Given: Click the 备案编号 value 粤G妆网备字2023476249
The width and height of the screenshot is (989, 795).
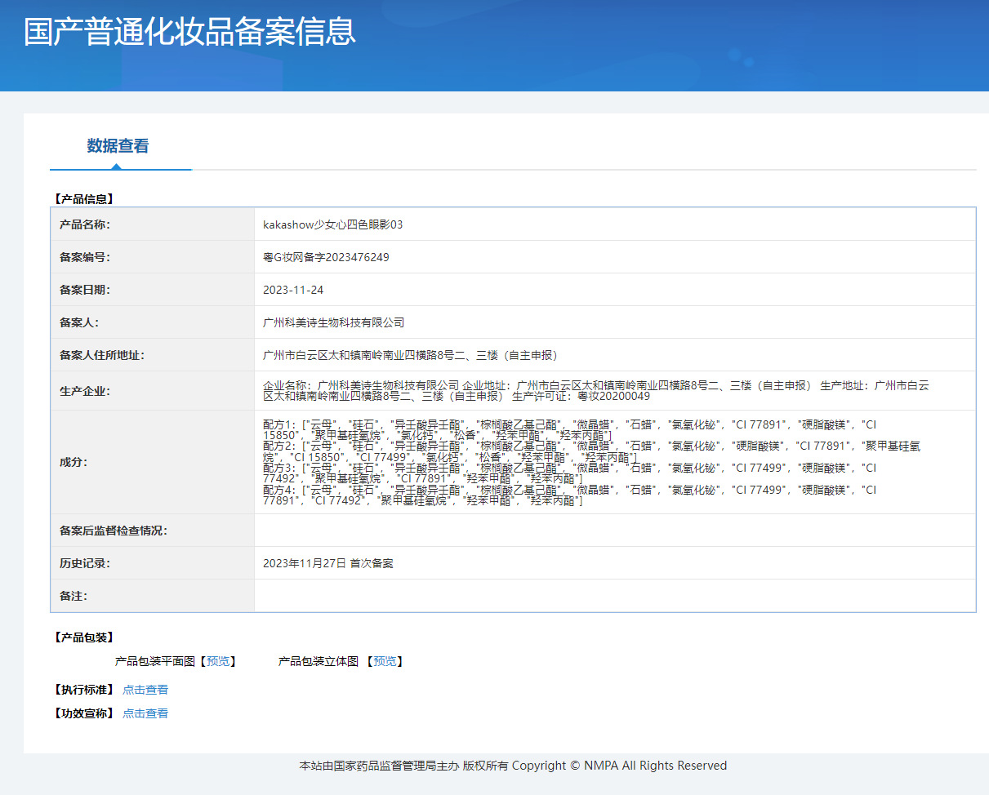Looking at the screenshot, I should [x=326, y=257].
